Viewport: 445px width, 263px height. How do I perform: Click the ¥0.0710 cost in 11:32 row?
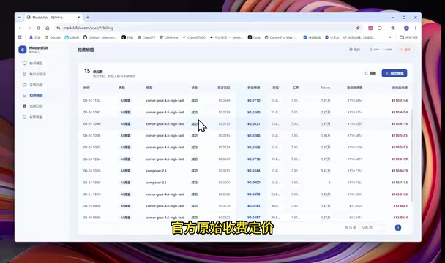tap(254, 100)
